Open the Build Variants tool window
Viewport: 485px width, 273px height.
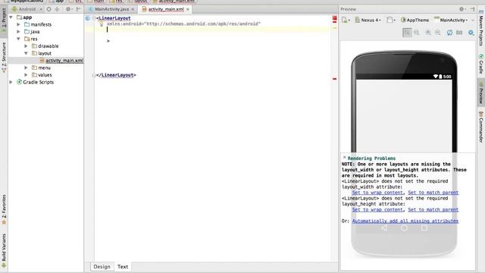[x=4, y=250]
